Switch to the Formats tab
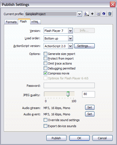Image resolution: width=117 pixels, height=145 pixels. point(11,22)
